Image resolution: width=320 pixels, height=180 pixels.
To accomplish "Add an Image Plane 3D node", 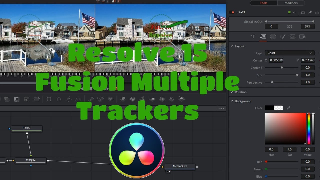I will pos(123,99).
